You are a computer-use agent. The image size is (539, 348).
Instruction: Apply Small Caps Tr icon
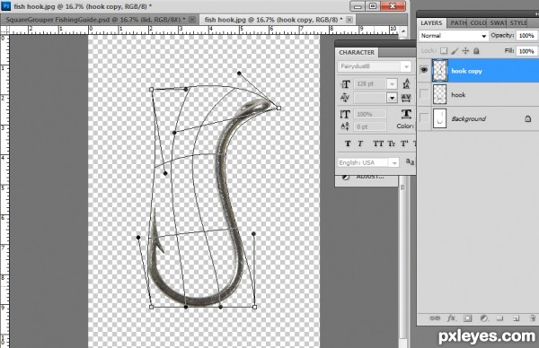(x=391, y=144)
